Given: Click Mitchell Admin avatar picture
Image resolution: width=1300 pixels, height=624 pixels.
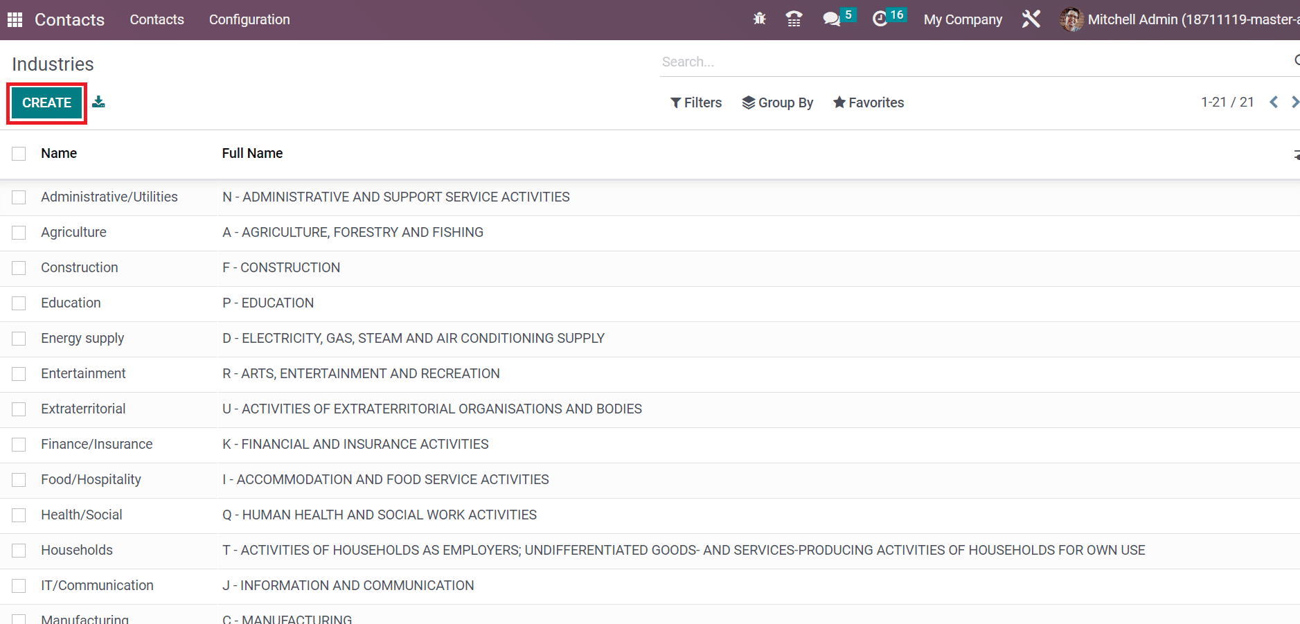Looking at the screenshot, I should pos(1071,19).
